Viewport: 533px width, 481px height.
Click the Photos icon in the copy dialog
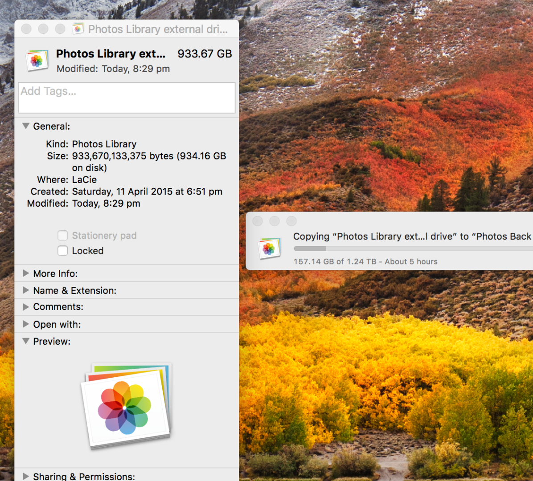pos(269,249)
